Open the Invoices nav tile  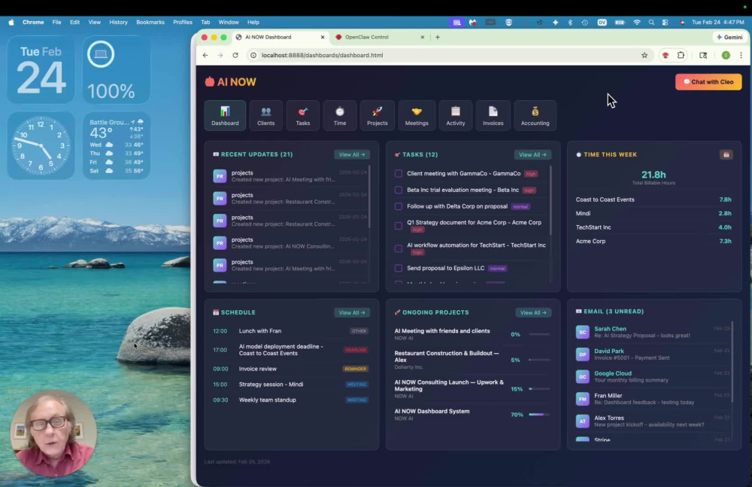[493, 115]
